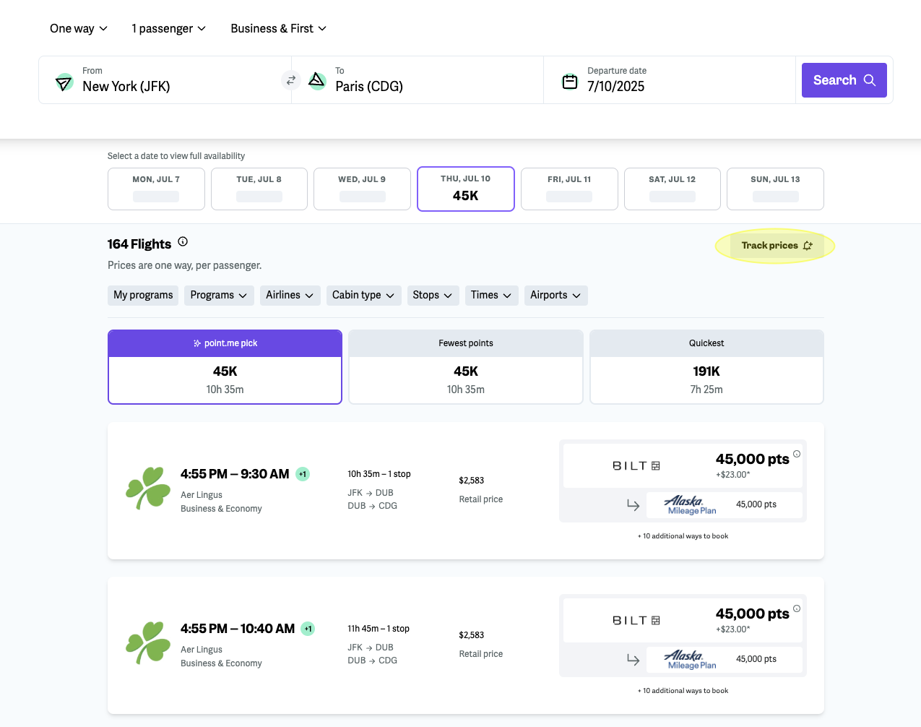
Task: Click info icon beside 45,000 pts on 9:30 AM flight
Action: (x=797, y=454)
